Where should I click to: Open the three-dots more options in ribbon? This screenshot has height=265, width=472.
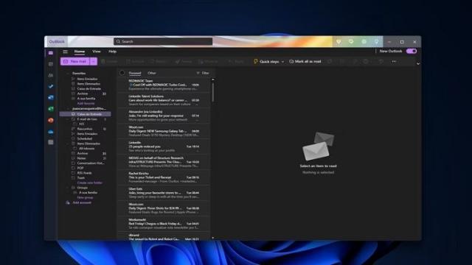coord(394,61)
